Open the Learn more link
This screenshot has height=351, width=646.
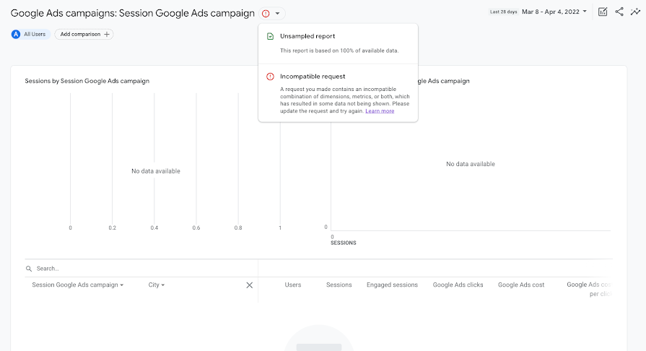pos(380,111)
